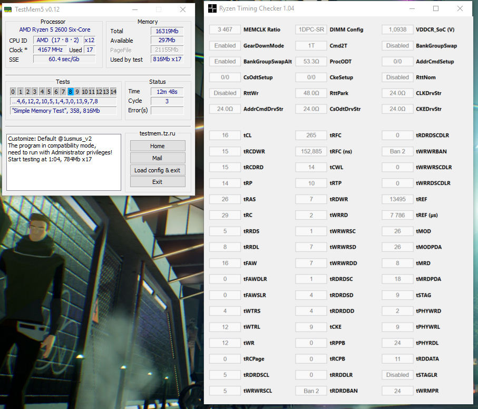Screen dimensions: 478x409
Task: Click the tREF value 13495
Action: coord(397,199)
